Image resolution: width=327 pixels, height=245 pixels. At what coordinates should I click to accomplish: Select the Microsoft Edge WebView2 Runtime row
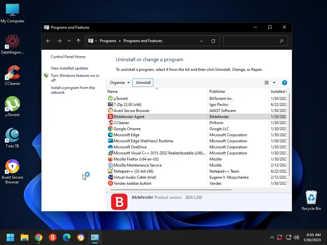[197, 141]
